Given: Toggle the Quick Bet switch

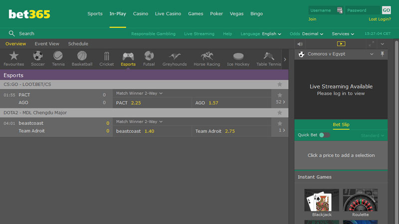Looking at the screenshot, I should pos(325,135).
